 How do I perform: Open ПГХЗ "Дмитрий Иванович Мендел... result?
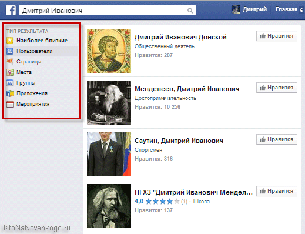(x=193, y=192)
